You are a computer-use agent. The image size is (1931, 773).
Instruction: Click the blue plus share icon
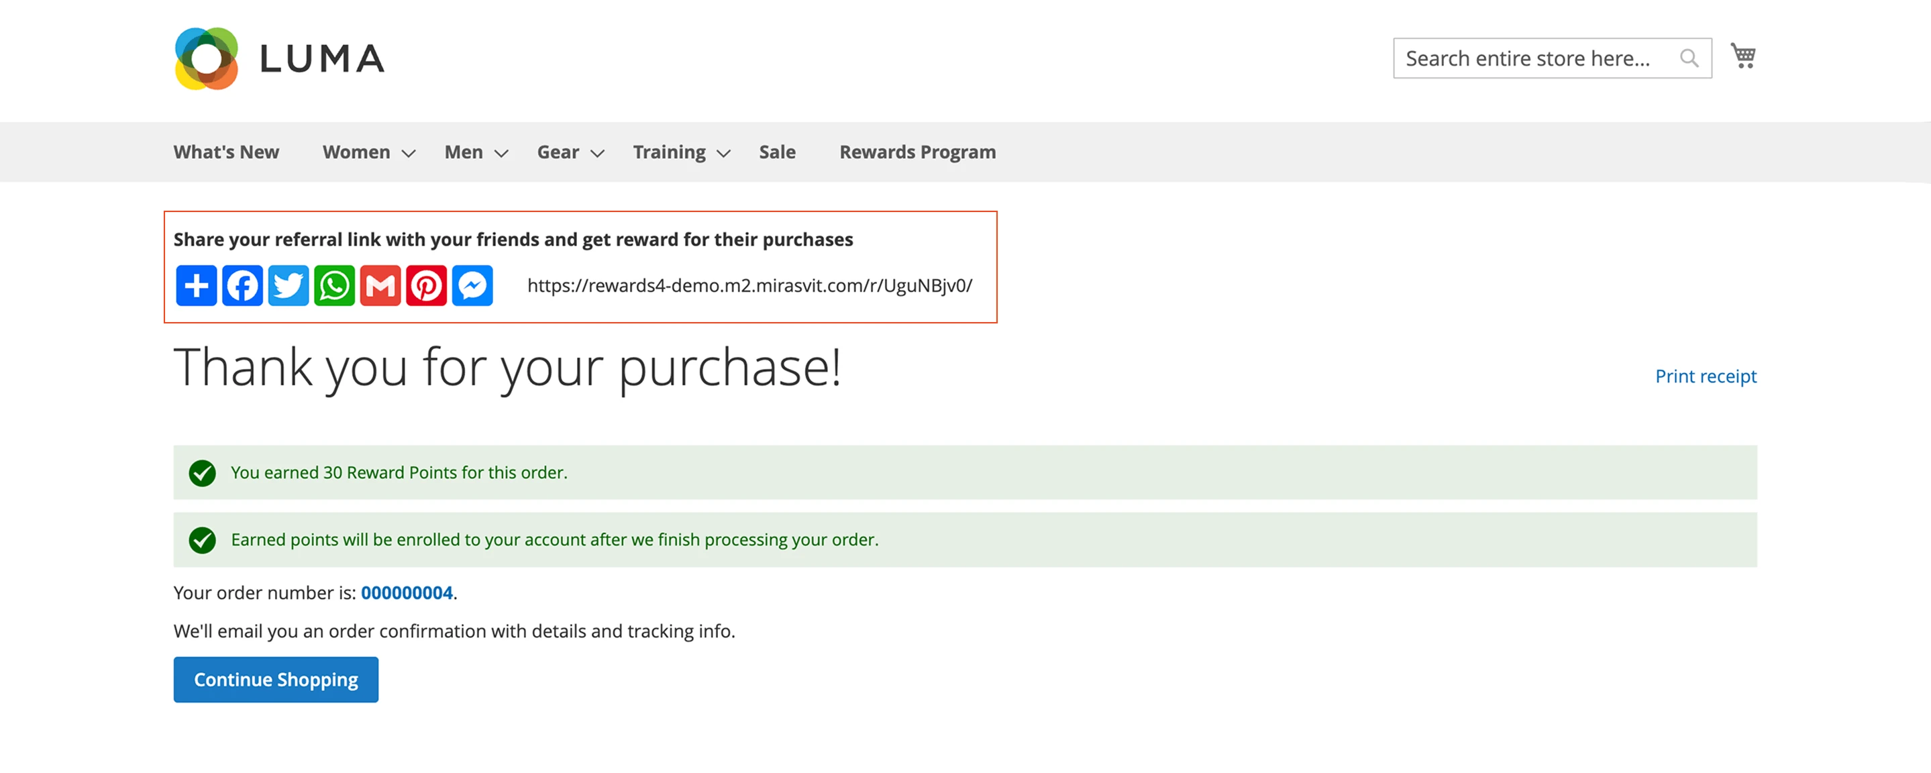tap(197, 286)
